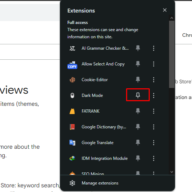This screenshot has width=192, height=192.
Task: Open more options for AI Grammar Checker
Action: 154,48
